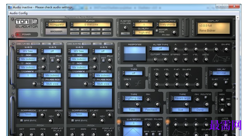Click the filter Send knob
The image size is (248, 136).
click(x=206, y=60)
